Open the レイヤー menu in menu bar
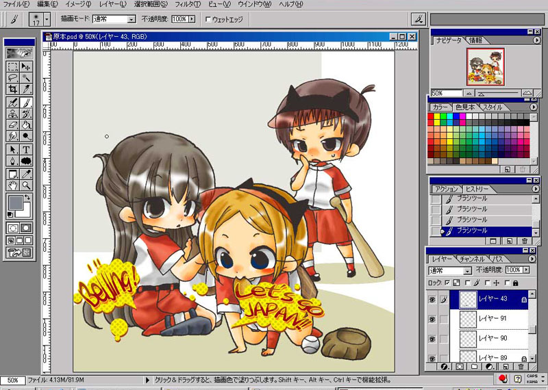The height and width of the screenshot is (390, 548). tap(112, 4)
